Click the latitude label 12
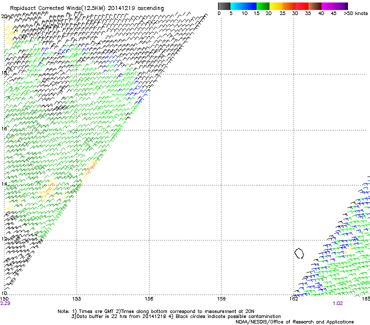Screen dimensions: 370x325 pyautogui.click(x=4, y=239)
